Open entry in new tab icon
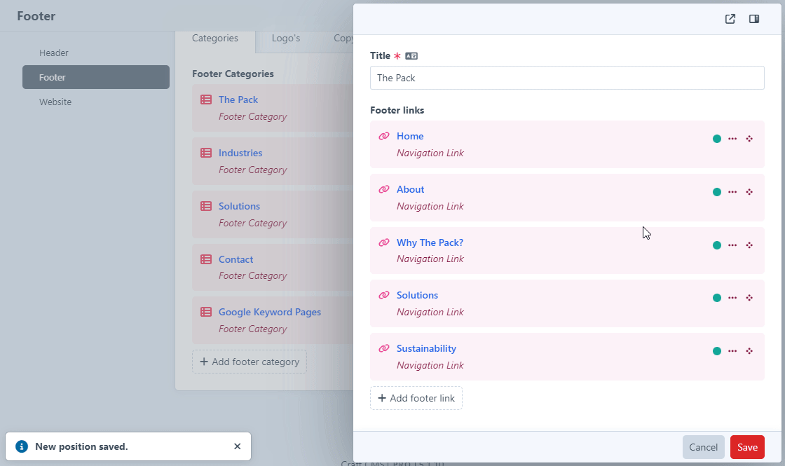The width and height of the screenshot is (785, 466). (x=730, y=19)
